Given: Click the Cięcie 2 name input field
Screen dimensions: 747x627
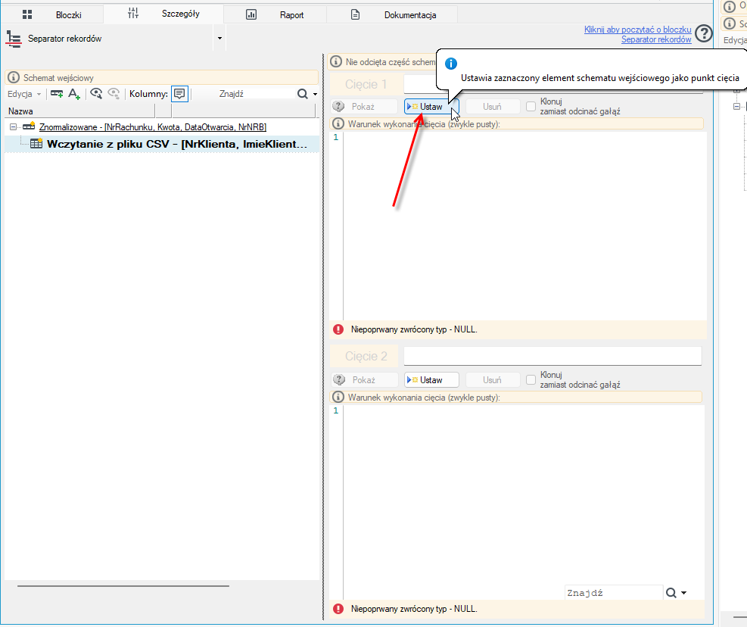Looking at the screenshot, I should (552, 356).
